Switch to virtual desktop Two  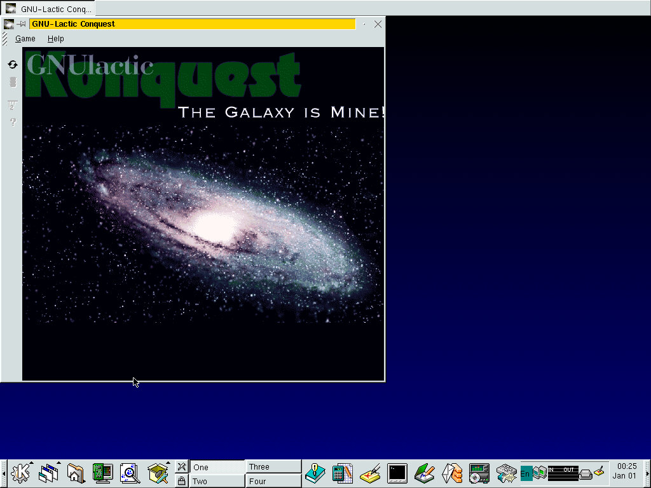[x=217, y=481]
